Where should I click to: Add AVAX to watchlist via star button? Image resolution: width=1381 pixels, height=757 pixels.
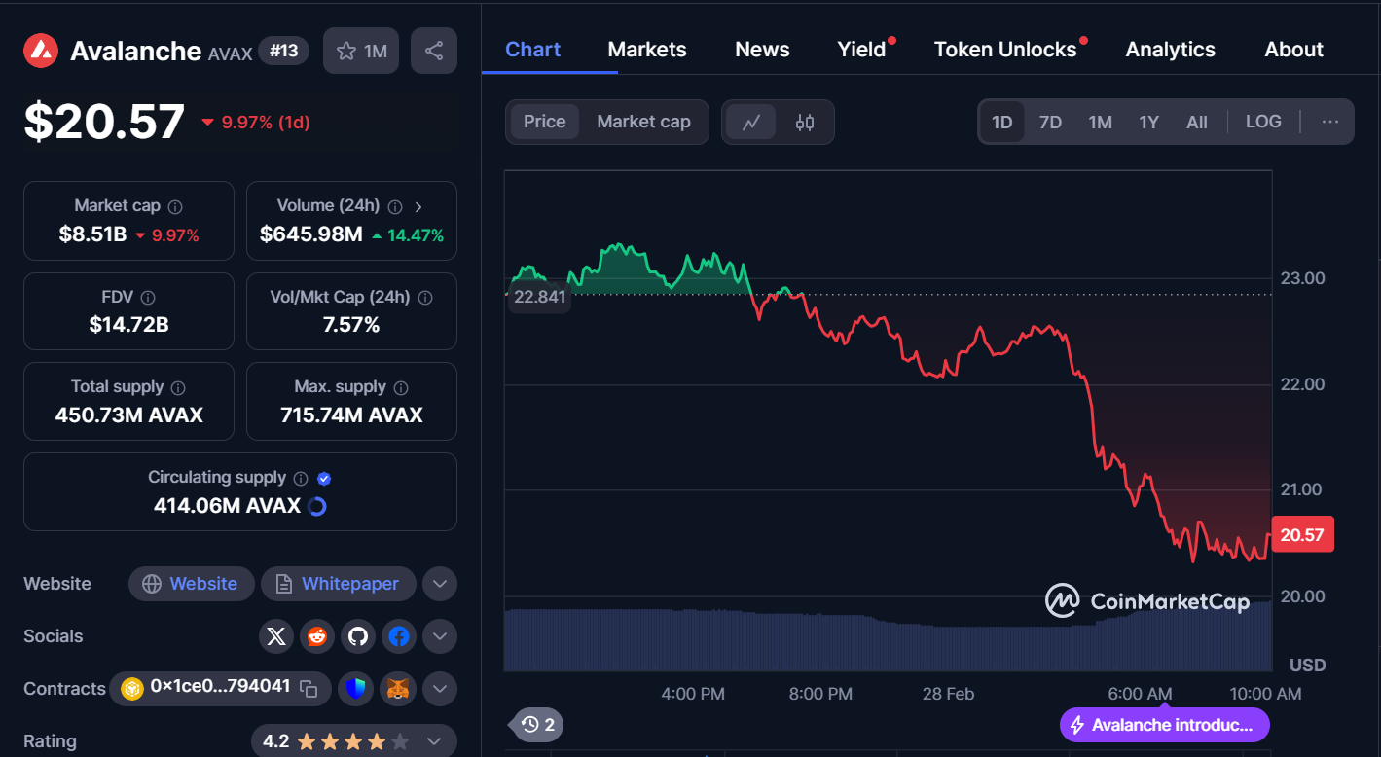361,51
